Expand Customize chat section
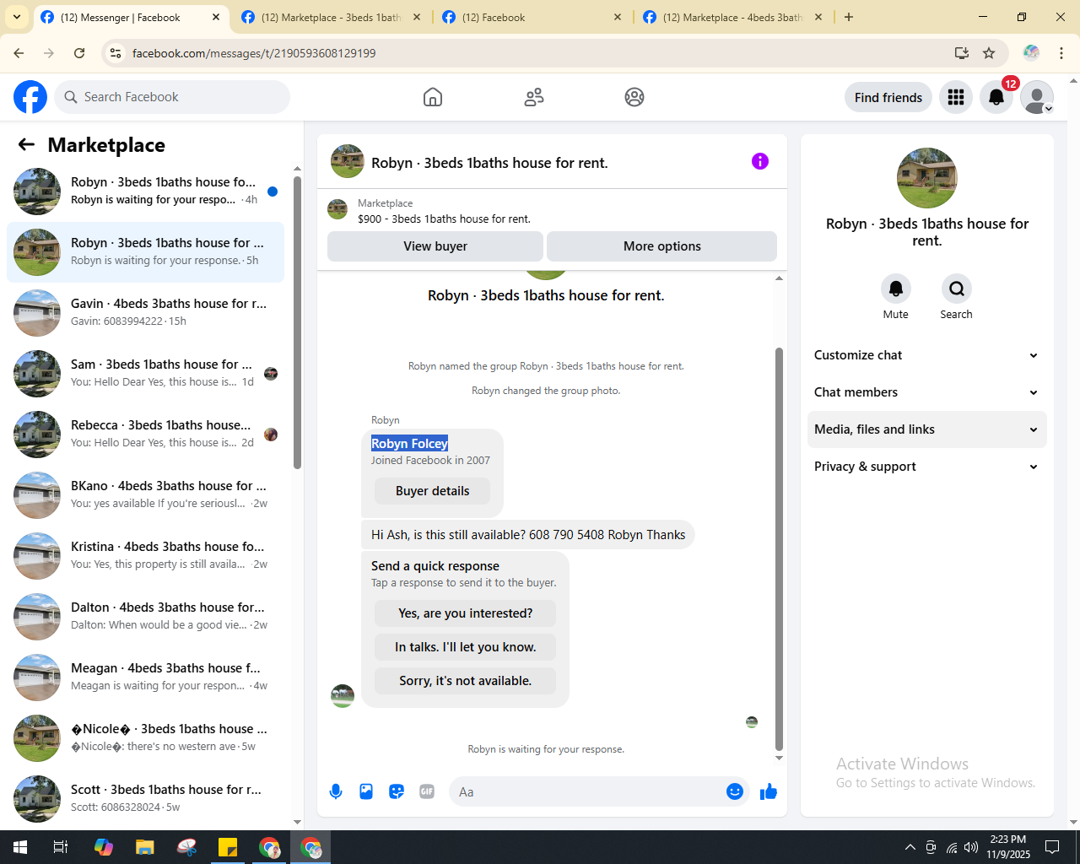Screen dimensions: 1080x864 click(x=926, y=355)
